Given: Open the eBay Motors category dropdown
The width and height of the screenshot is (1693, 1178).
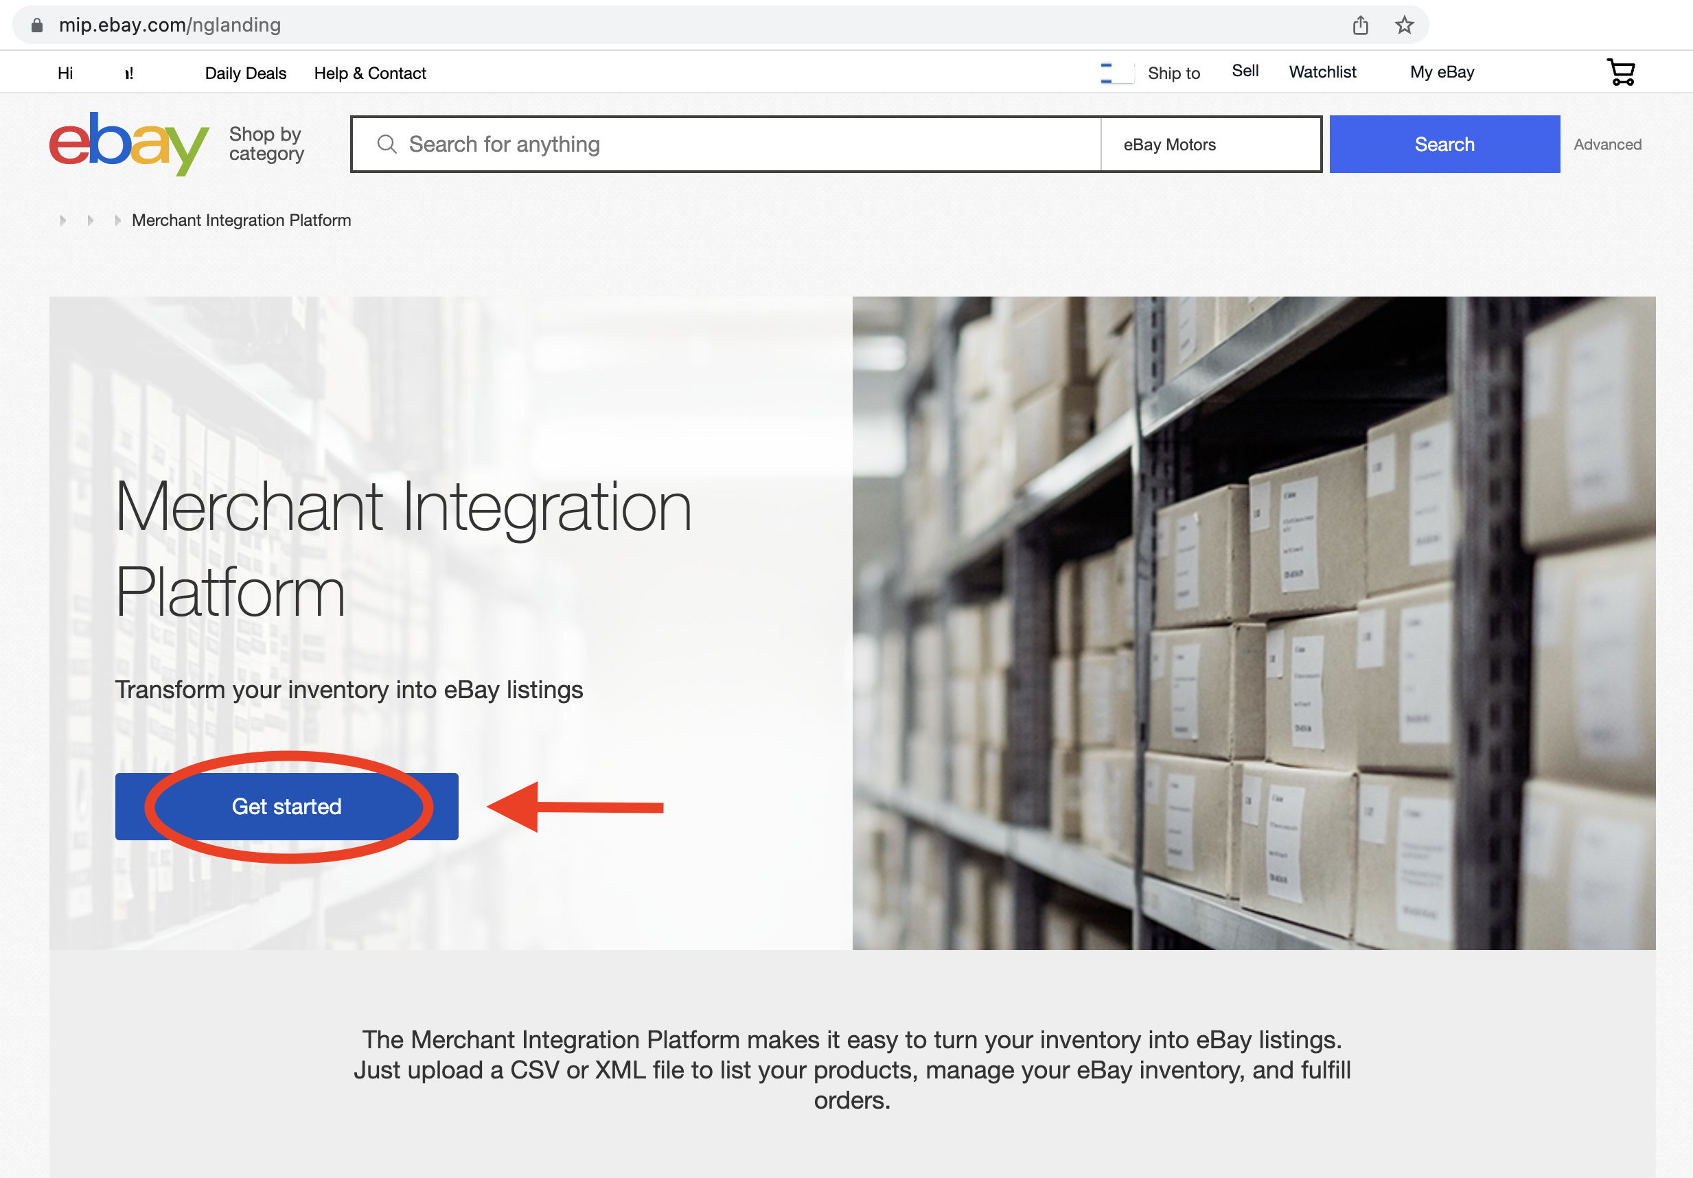Looking at the screenshot, I should [x=1210, y=144].
